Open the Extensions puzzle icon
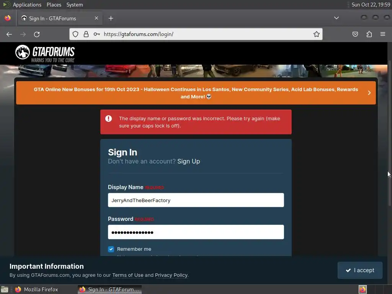The image size is (392, 294). [369, 34]
